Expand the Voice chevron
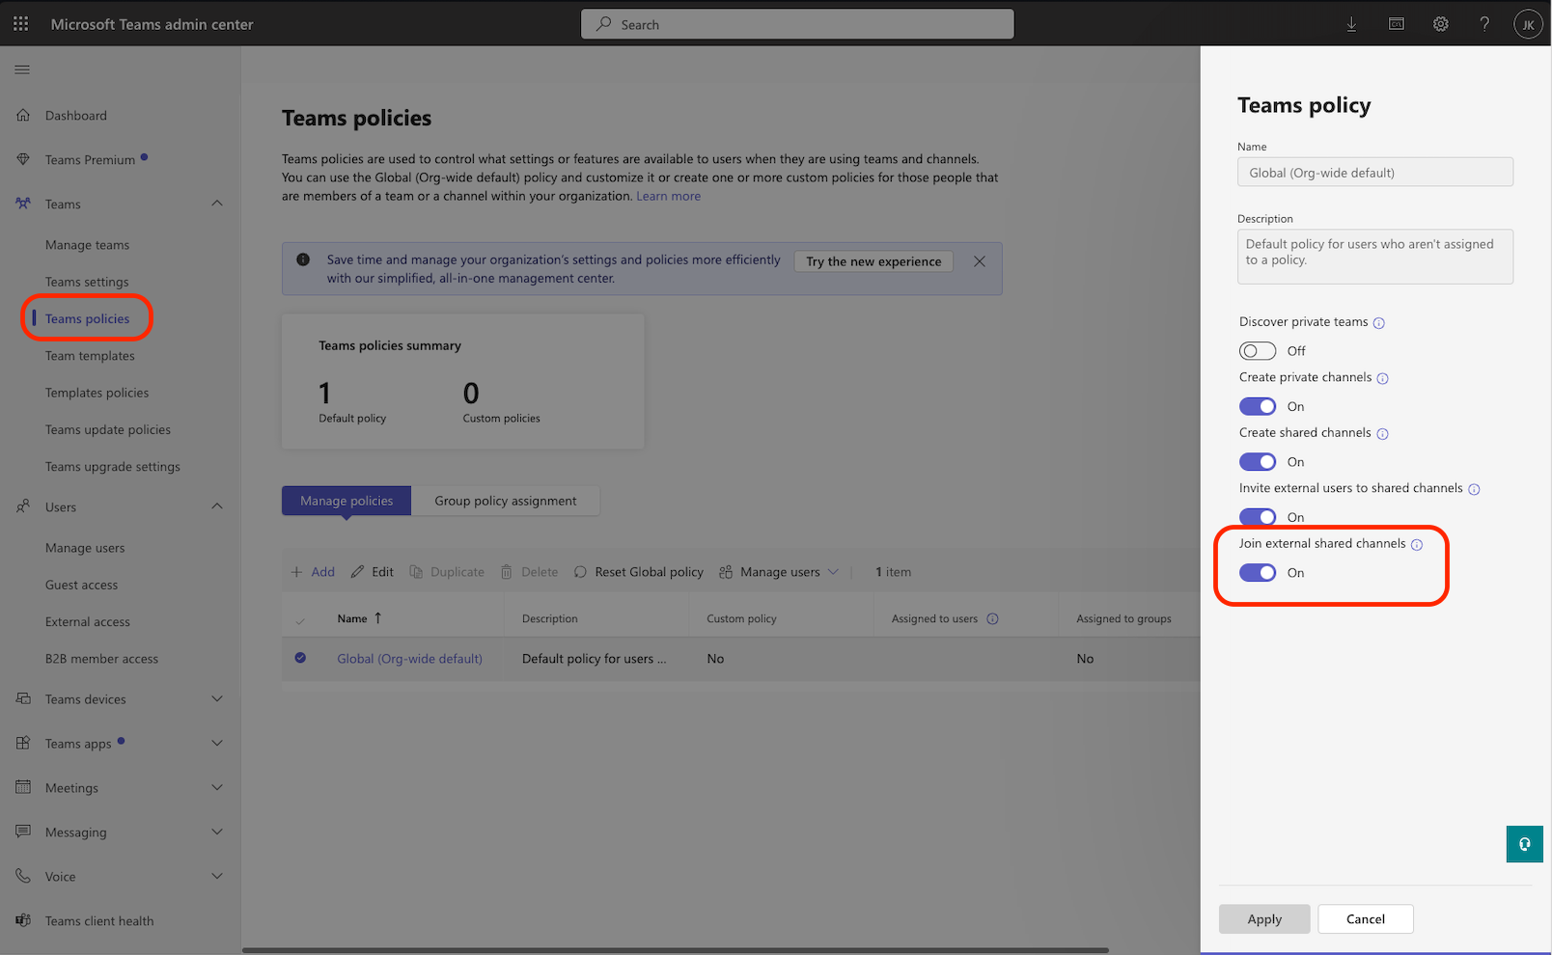The height and width of the screenshot is (955, 1552). click(x=217, y=876)
